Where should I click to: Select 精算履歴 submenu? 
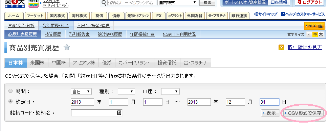[x=53, y=34]
